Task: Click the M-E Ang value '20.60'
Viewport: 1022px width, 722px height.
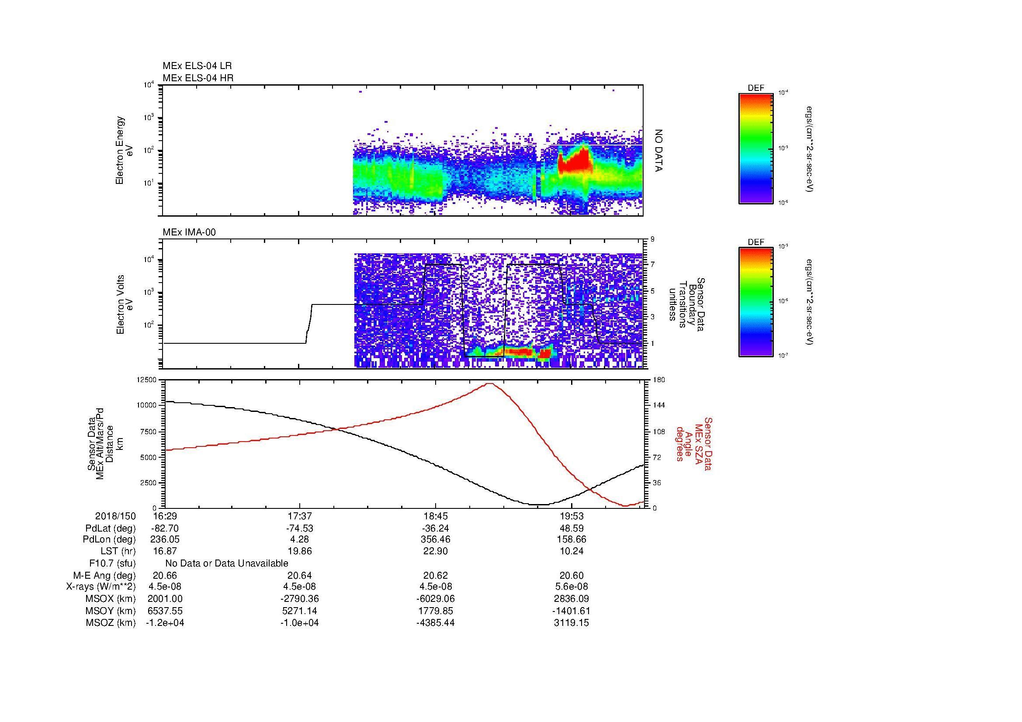Action: pyautogui.click(x=572, y=575)
